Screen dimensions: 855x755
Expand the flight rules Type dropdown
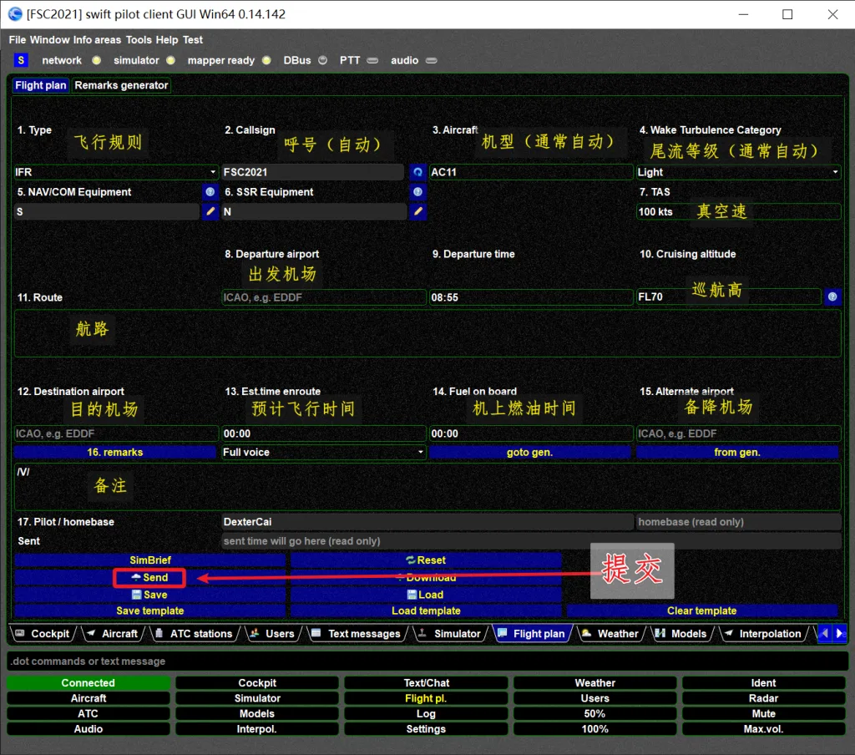[213, 172]
